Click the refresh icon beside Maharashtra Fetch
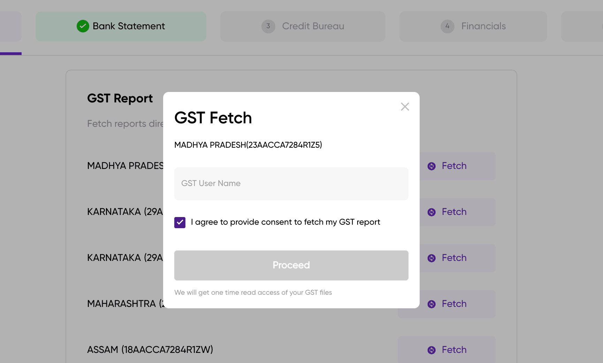Screen dimensions: 603x363 click(432, 304)
